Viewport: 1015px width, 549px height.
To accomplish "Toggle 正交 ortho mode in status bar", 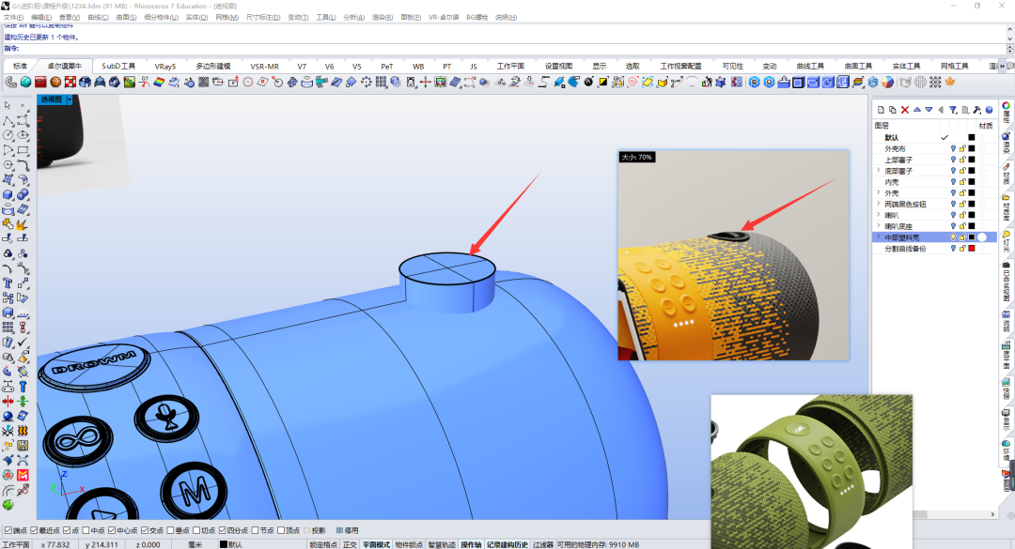I will [350, 544].
